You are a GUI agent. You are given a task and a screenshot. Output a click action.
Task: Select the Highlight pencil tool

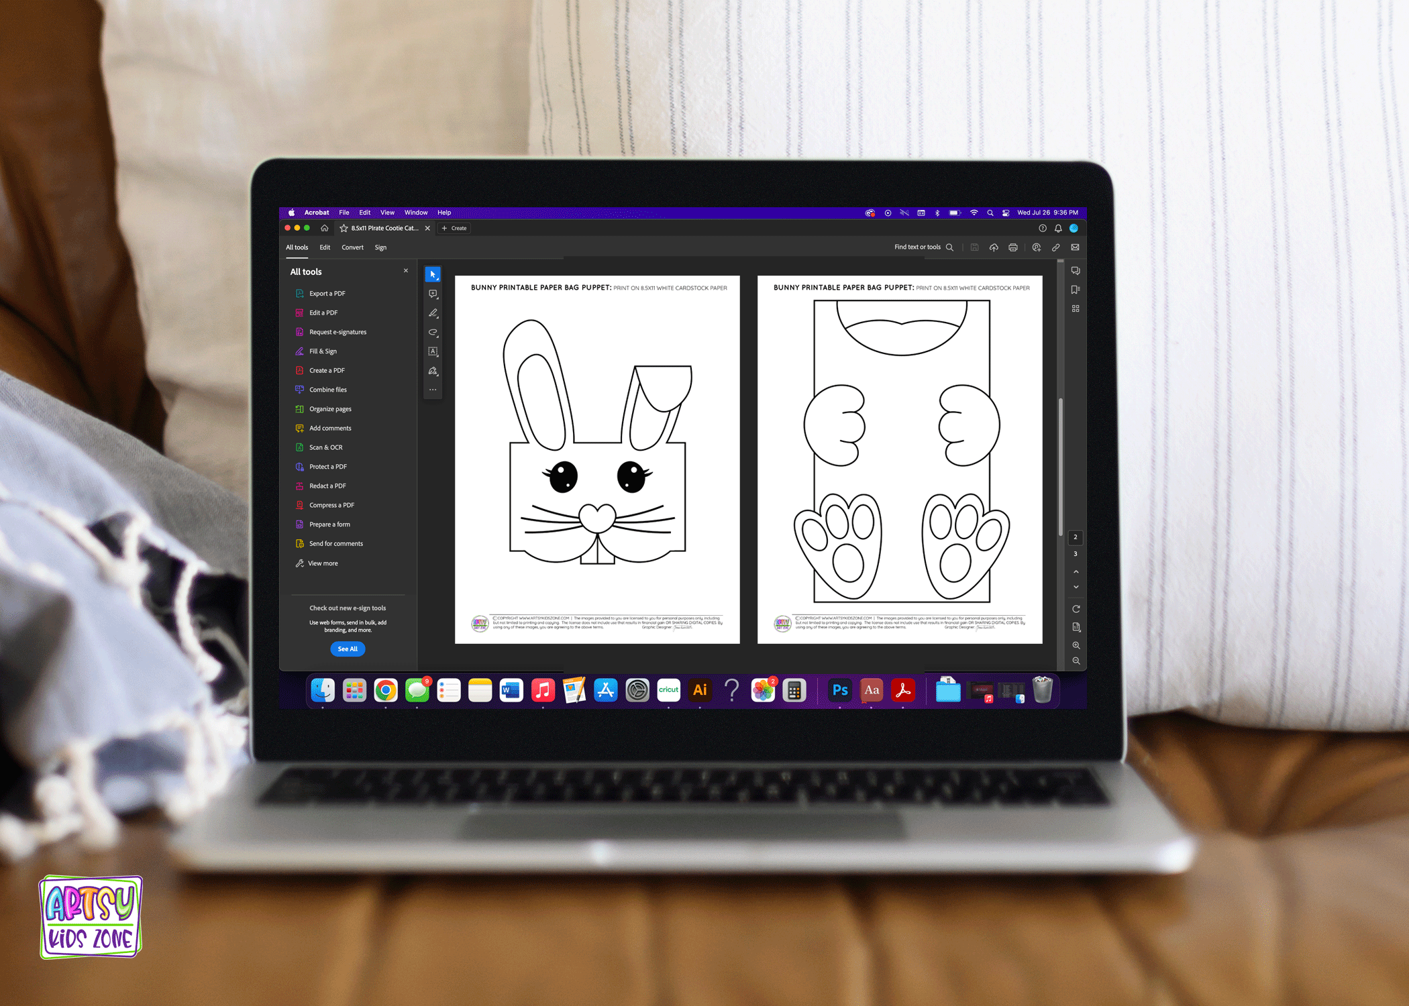click(x=433, y=313)
